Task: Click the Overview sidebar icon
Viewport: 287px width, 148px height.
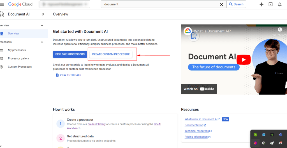Action: coord(2,34)
